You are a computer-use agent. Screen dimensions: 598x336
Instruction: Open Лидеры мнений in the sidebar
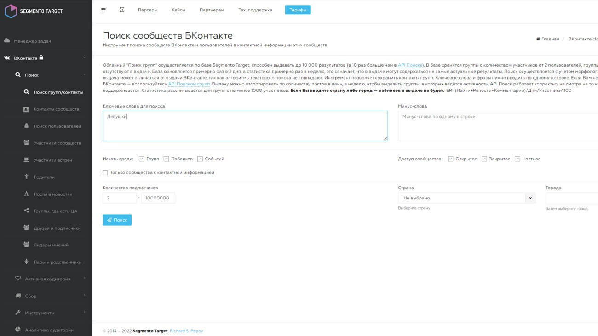coord(51,245)
